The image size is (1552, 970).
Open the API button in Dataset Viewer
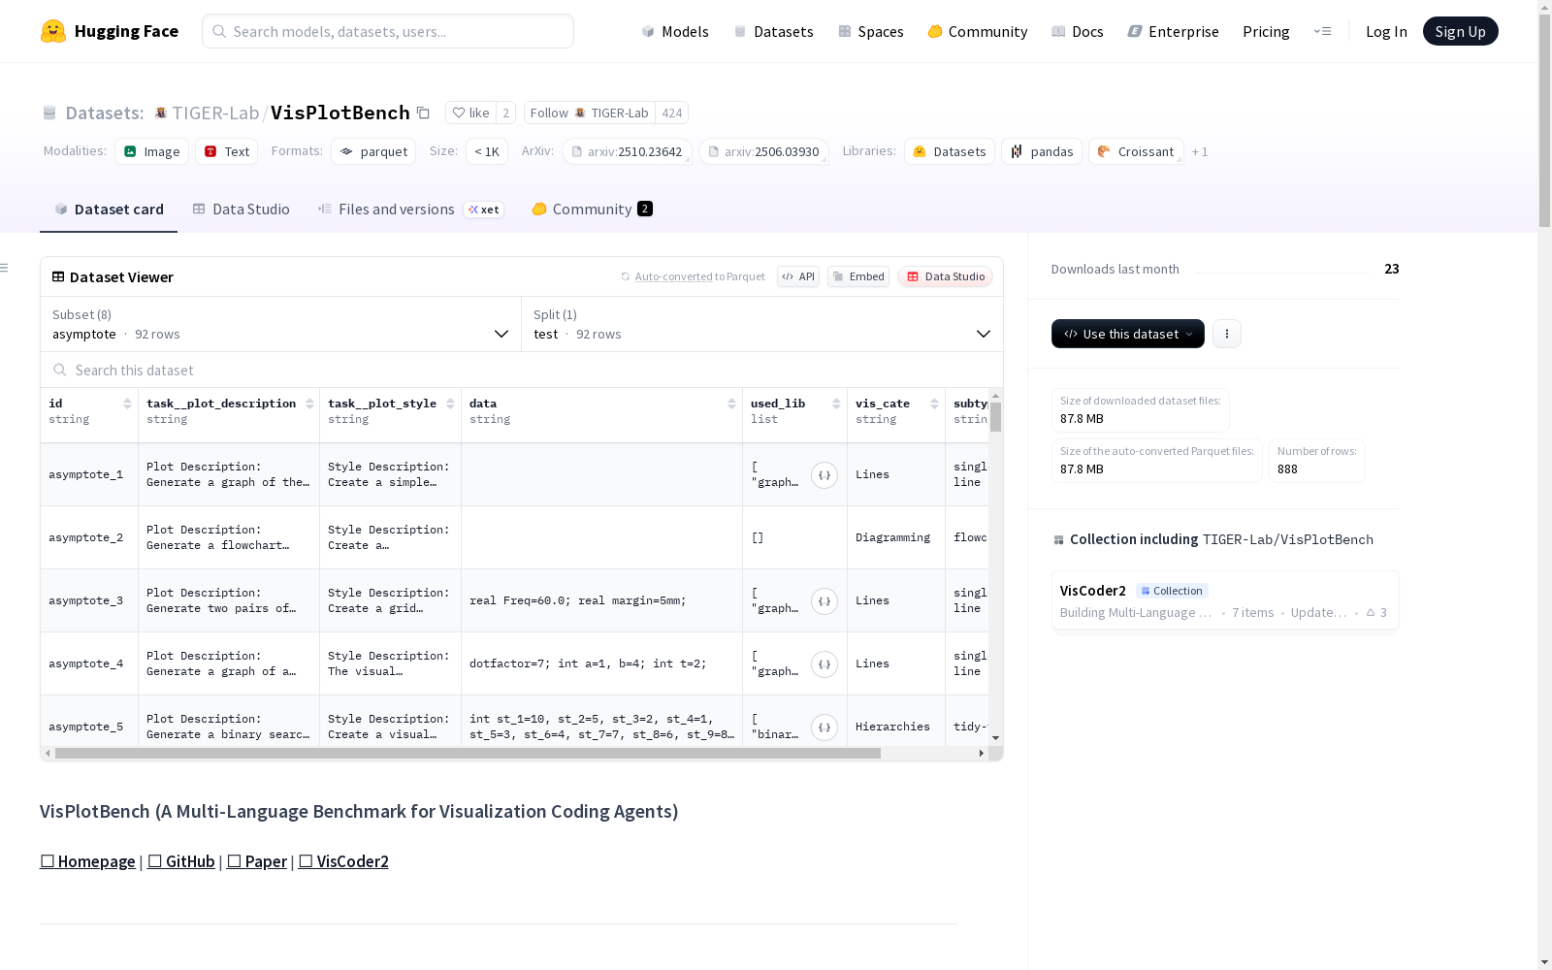pyautogui.click(x=798, y=276)
